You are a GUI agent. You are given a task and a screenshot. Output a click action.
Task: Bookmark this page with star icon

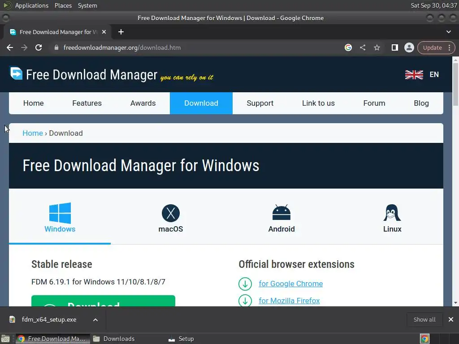tap(377, 47)
